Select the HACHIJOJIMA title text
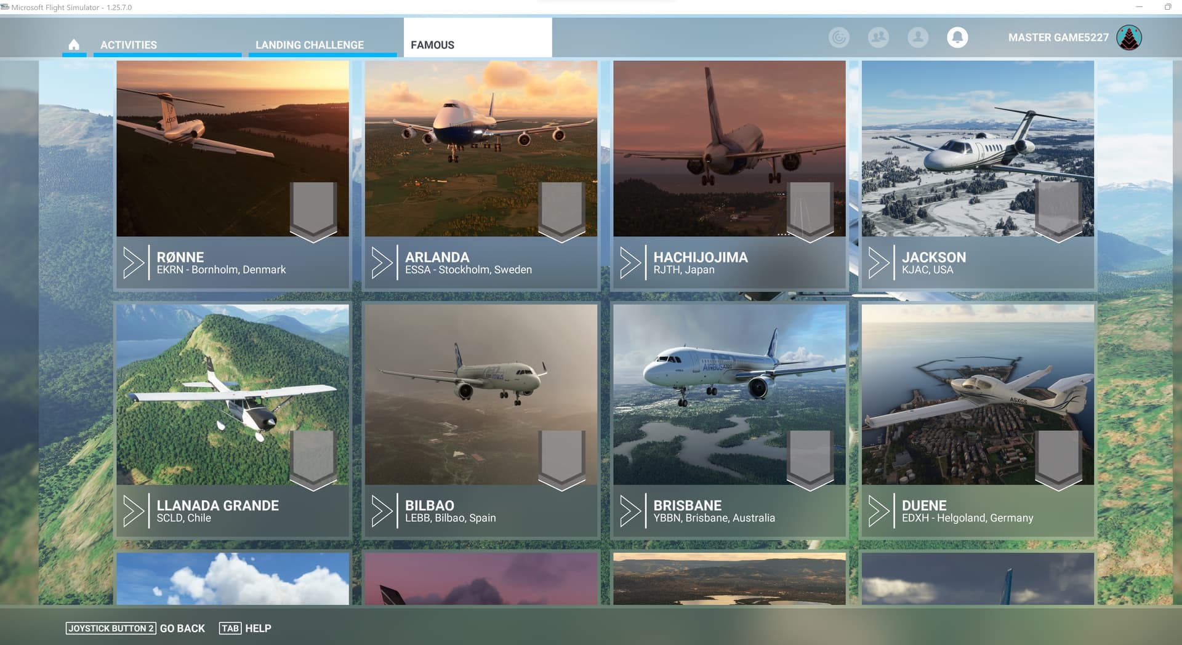Image resolution: width=1182 pixels, height=645 pixels. (x=701, y=257)
